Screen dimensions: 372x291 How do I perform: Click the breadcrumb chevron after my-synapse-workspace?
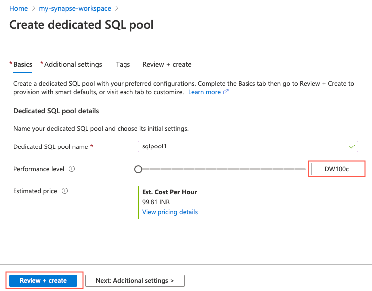117,9
